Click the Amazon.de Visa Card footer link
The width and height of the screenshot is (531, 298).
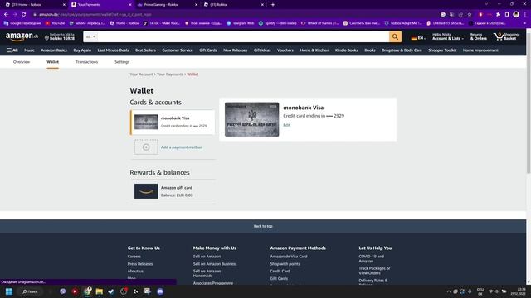289,256
